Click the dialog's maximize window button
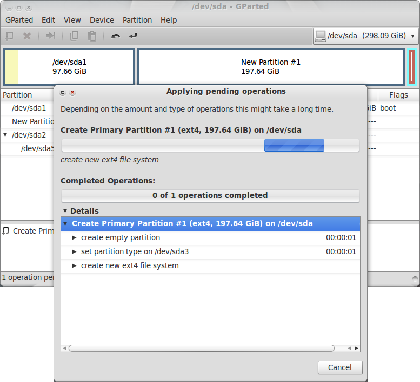The image size is (420, 382). click(x=63, y=92)
